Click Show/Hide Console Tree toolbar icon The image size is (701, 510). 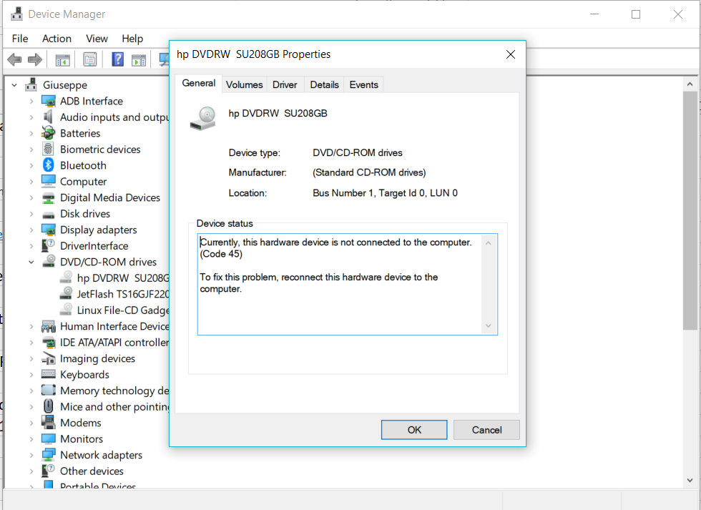tap(63, 60)
